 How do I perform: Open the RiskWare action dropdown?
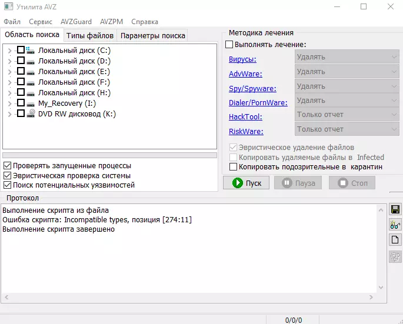(x=347, y=129)
